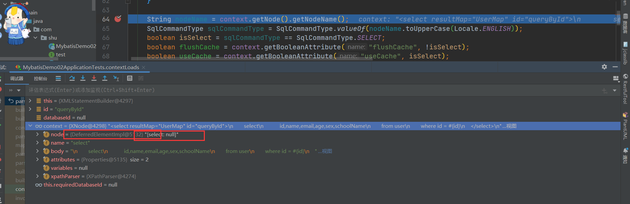Screen dimensions: 630x204
Task: Select the 调试器 debugger tab
Action: coord(17,79)
